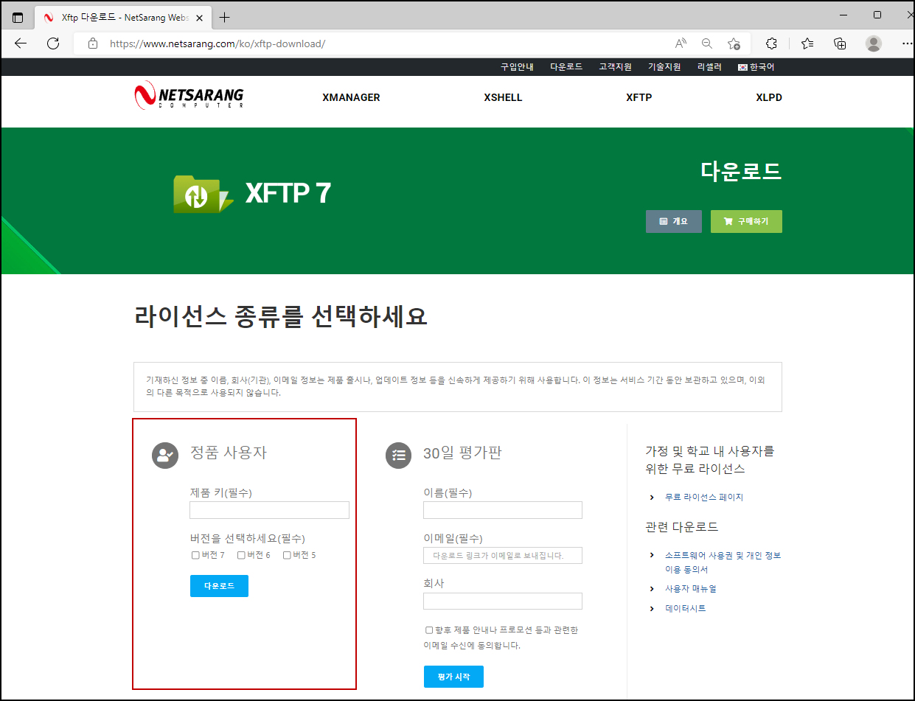Click the 정품 사용자 user icon
This screenshot has width=915, height=701.
pyautogui.click(x=165, y=455)
